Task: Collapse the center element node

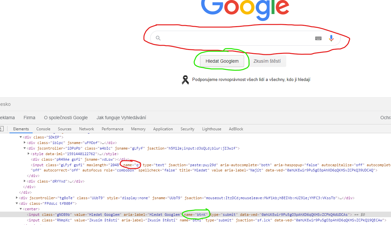Action: click(21, 209)
